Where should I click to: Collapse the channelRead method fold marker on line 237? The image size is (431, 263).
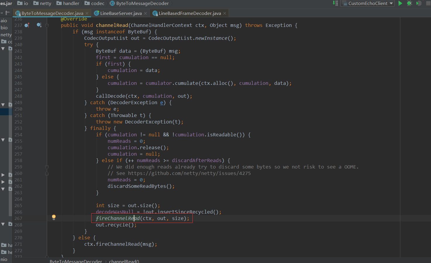tap(47, 25)
